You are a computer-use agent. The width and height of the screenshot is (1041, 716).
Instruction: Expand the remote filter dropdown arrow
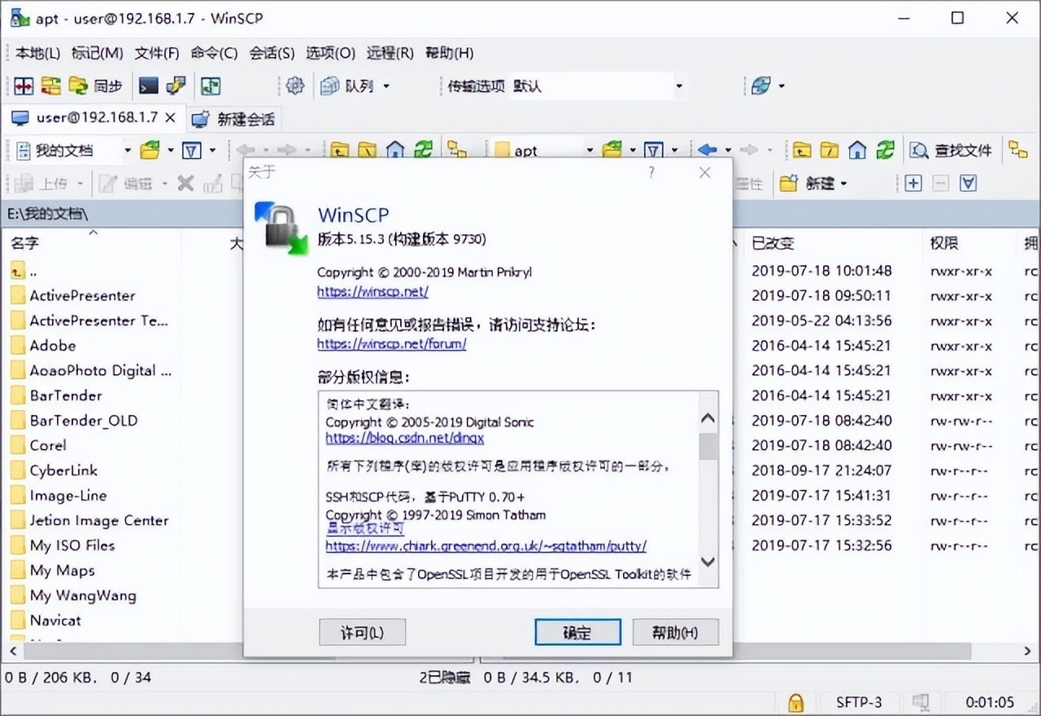pyautogui.click(x=674, y=150)
